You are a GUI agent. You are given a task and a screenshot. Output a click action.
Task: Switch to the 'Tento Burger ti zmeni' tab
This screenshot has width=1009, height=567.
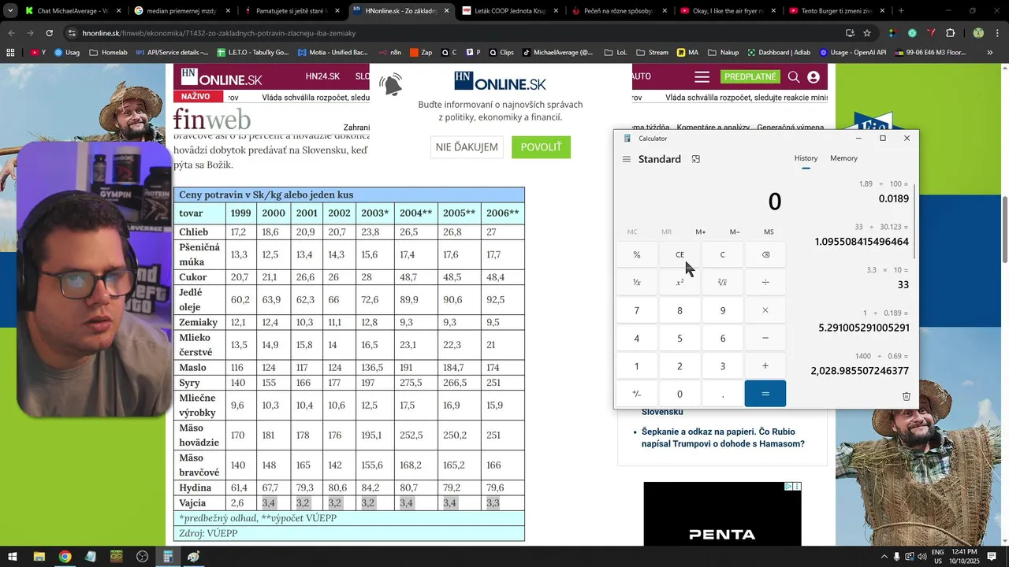click(838, 11)
